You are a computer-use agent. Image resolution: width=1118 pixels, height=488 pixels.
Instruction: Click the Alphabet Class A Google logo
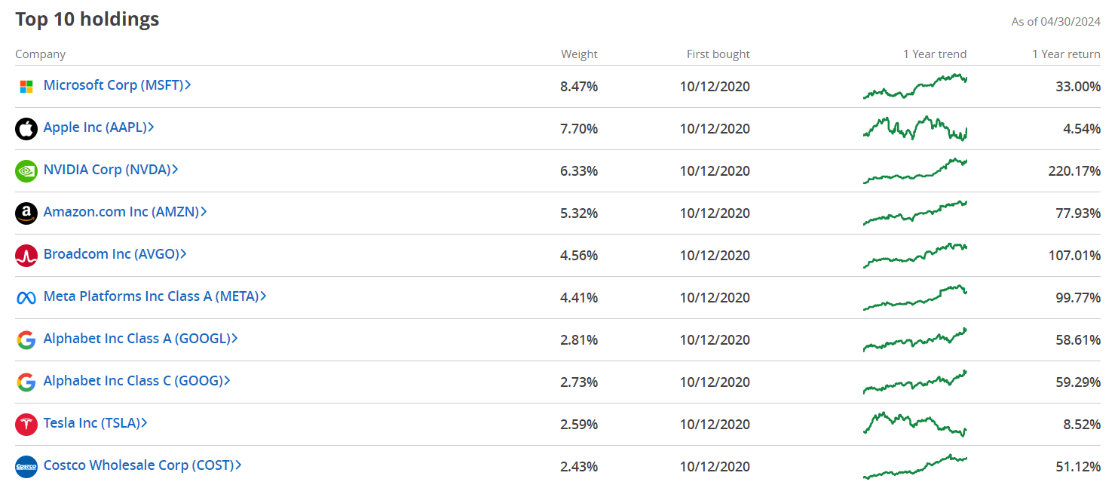(26, 340)
